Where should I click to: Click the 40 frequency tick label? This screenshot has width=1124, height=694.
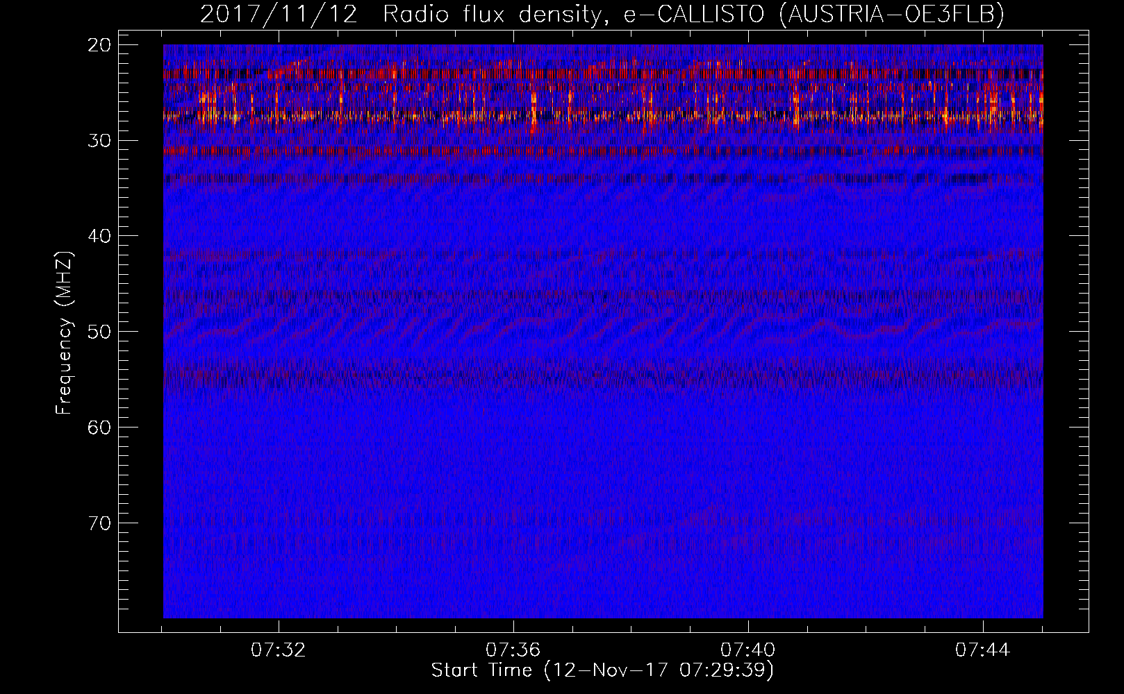100,236
